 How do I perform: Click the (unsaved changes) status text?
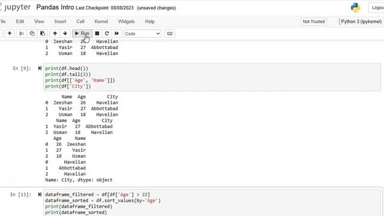tap(156, 8)
